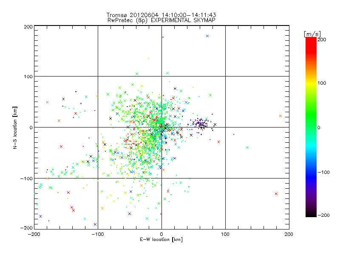Click the y-axis tick label '-100'

pos(26,178)
